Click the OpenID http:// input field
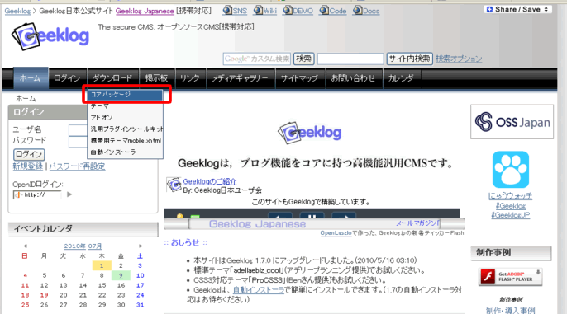The image size is (567, 314). 37,195
